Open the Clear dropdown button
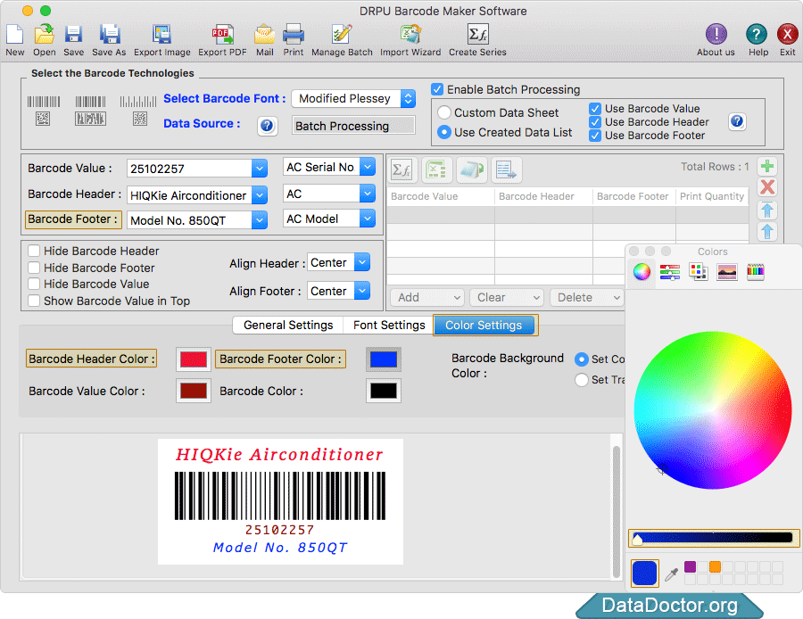 click(507, 298)
